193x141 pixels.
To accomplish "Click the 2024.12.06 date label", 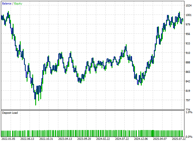I will coord(141,139).
